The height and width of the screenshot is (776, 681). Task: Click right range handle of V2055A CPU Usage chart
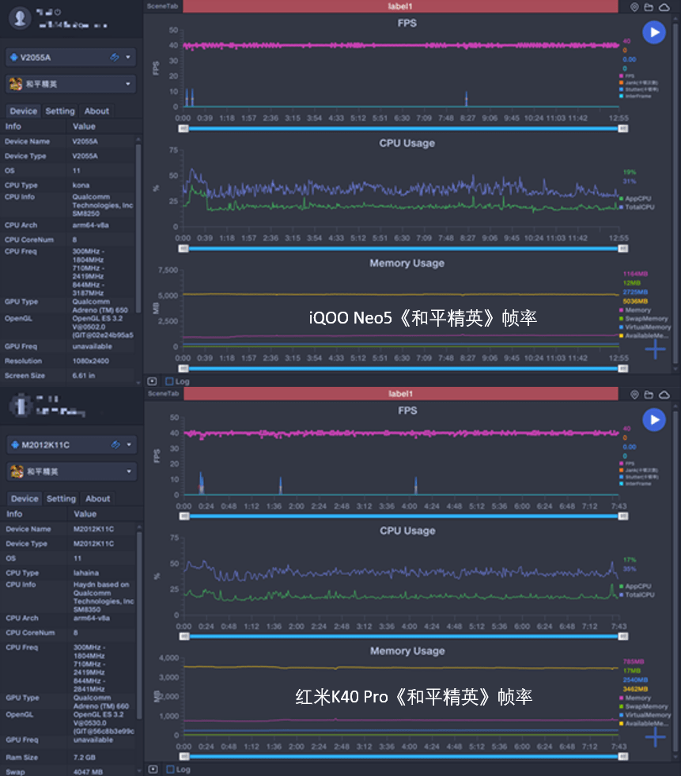tap(623, 249)
